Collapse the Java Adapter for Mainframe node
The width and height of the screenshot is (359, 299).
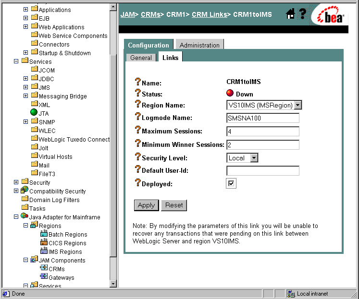coord(16,217)
